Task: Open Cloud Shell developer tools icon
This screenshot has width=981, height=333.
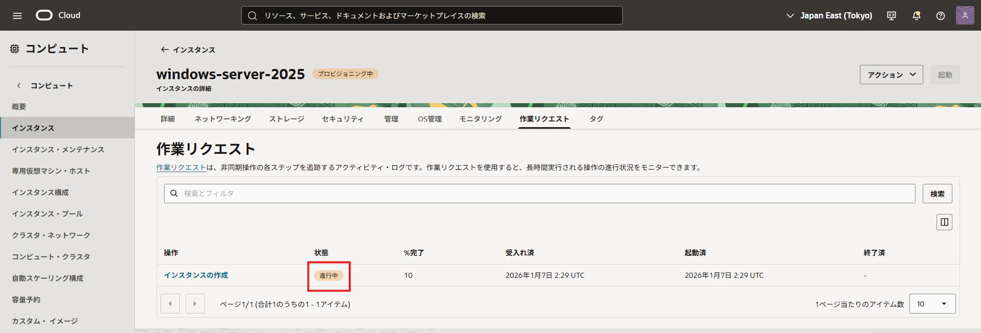Action: [x=892, y=16]
